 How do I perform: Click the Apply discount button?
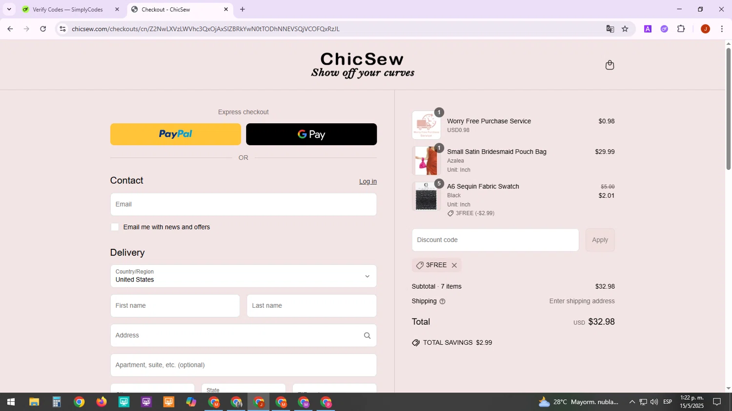[x=600, y=240]
